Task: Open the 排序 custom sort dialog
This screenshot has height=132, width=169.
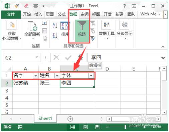Action: [x=65, y=29]
